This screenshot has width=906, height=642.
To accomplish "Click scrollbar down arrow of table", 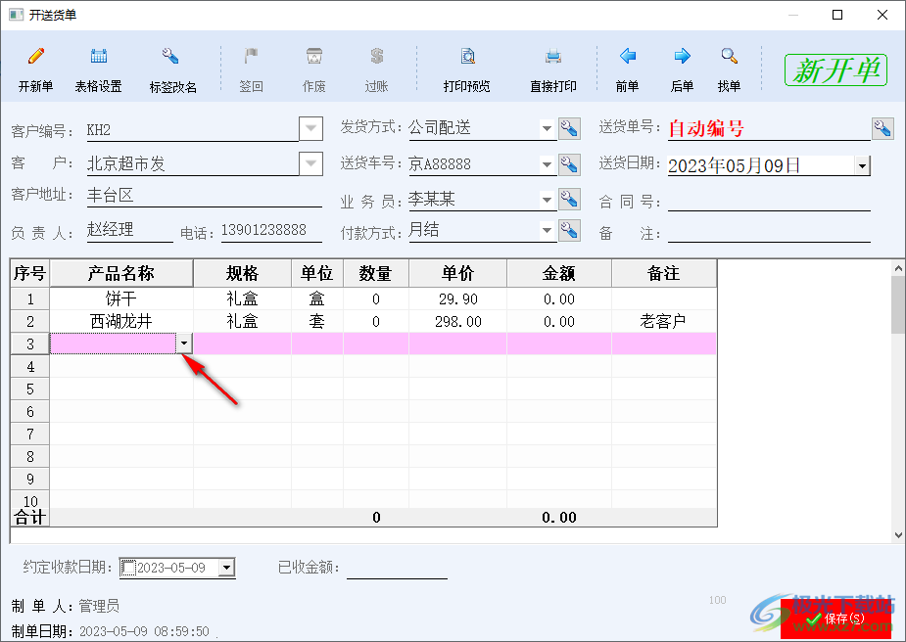I will click(898, 535).
